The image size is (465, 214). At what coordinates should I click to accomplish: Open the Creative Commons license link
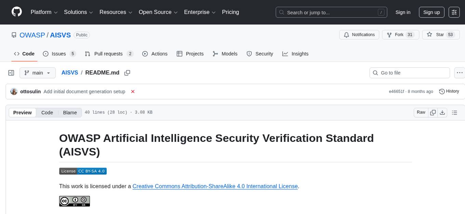tap(215, 186)
